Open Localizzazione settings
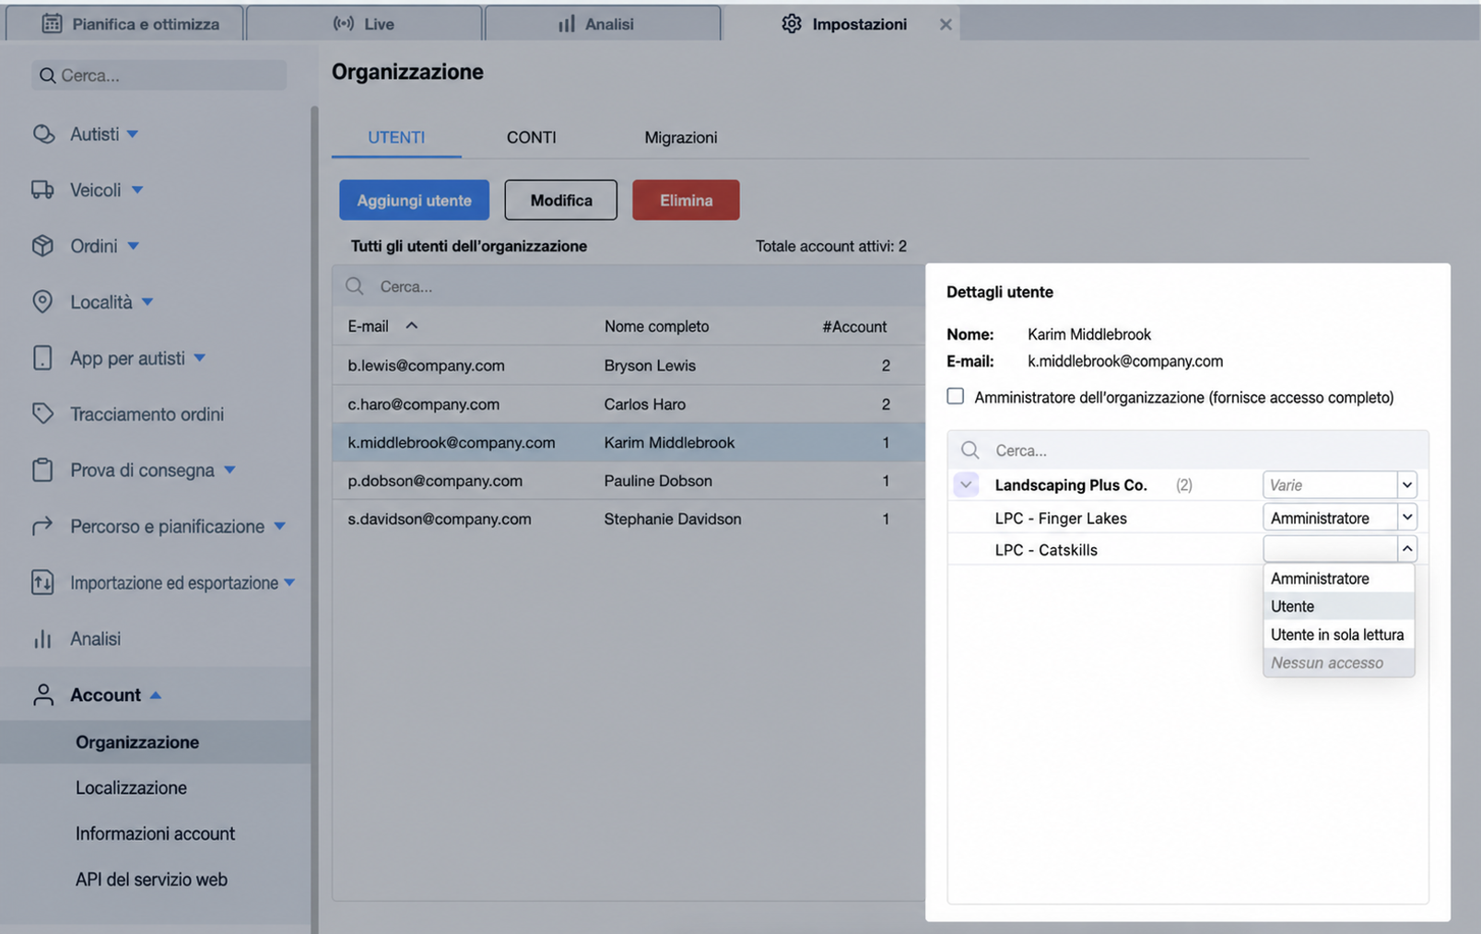This screenshot has height=934, width=1481. pyautogui.click(x=131, y=788)
